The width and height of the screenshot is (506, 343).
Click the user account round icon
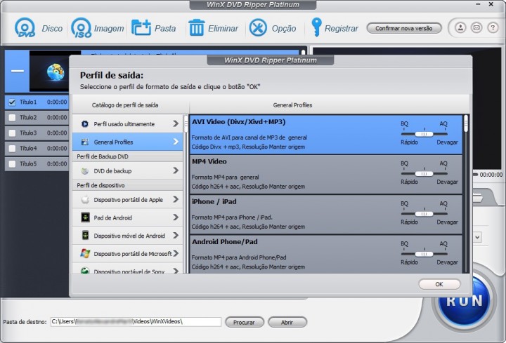(x=460, y=28)
